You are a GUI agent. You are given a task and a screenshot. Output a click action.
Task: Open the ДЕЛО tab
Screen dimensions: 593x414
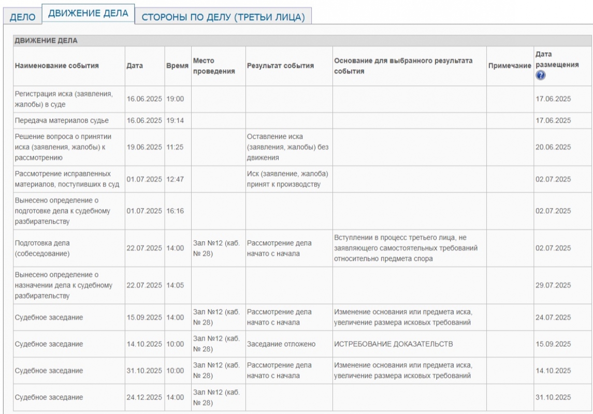(x=22, y=17)
